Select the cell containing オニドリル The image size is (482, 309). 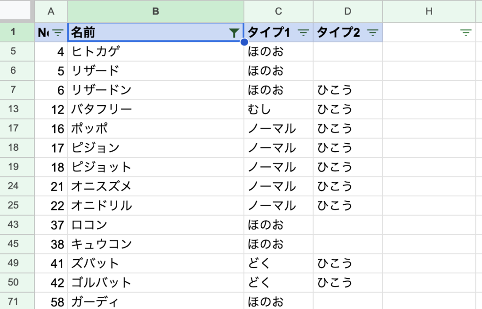click(156, 206)
